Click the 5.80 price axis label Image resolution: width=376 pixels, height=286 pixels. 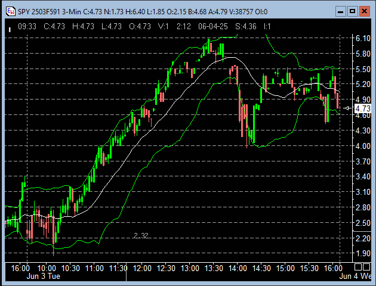click(363, 54)
